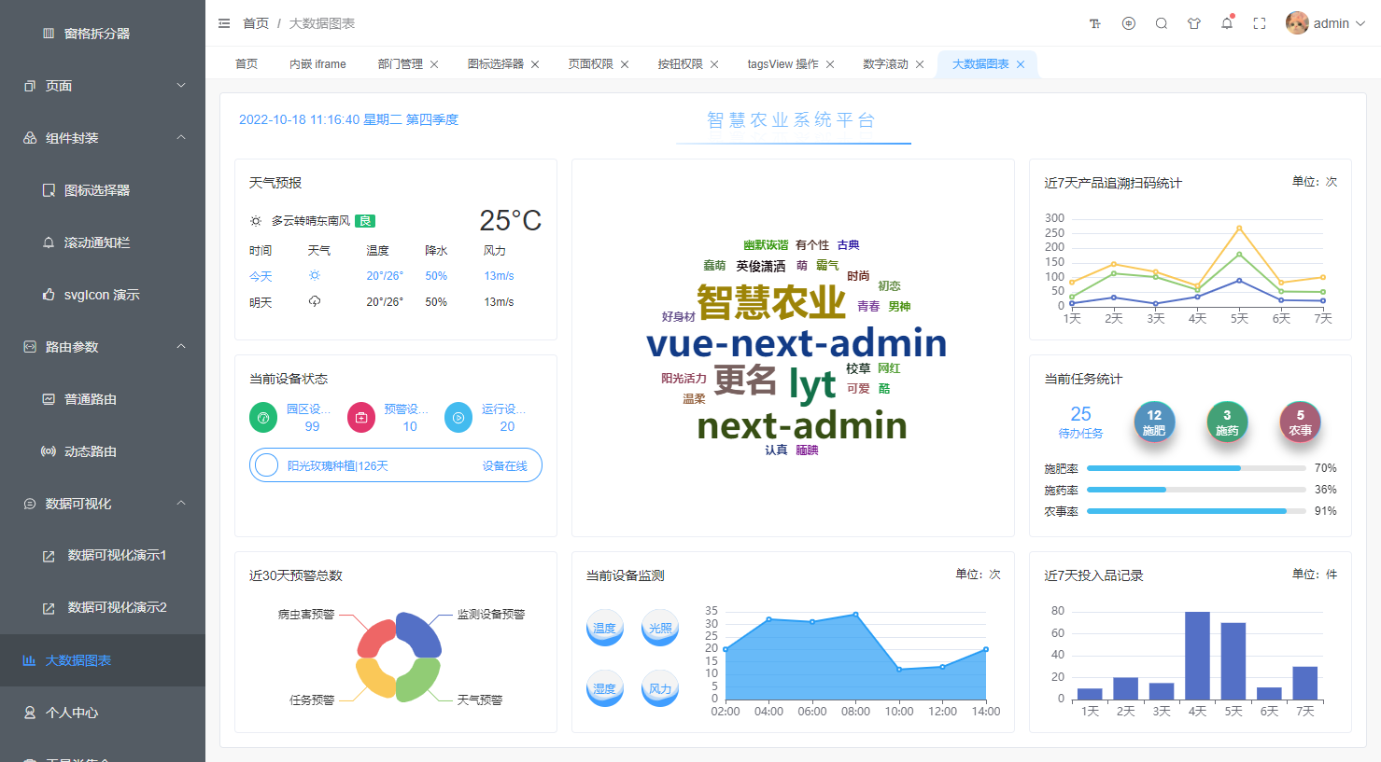Click the green 园区设备 status icon

click(263, 418)
